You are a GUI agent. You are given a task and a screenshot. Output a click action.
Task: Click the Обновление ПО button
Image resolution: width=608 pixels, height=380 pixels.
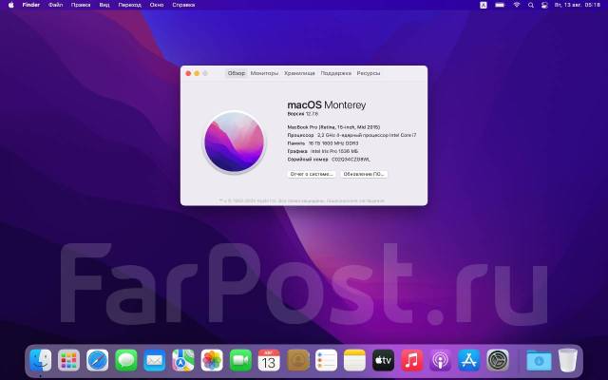coord(364,174)
